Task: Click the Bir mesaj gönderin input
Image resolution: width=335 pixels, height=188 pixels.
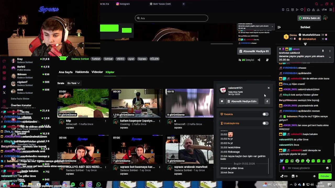Action: [305, 168]
